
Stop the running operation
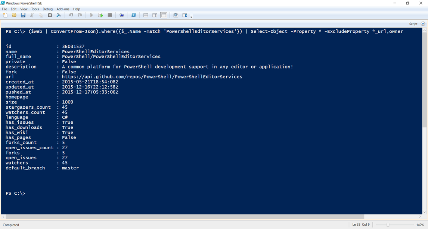110,15
